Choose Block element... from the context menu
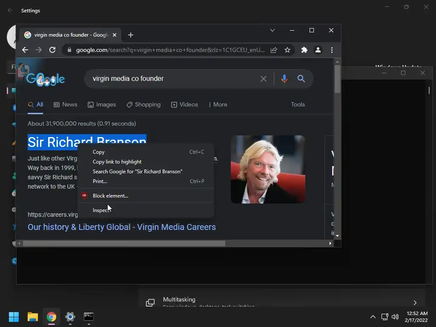 click(x=146, y=196)
